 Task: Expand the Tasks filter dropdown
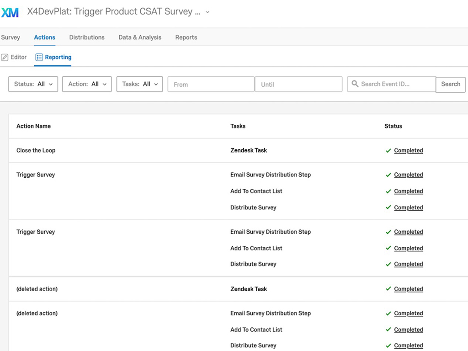pos(139,84)
